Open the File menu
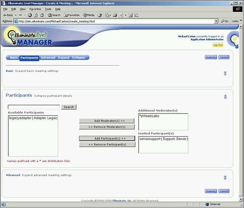This screenshot has height=208, width=244. (x=5, y=9)
